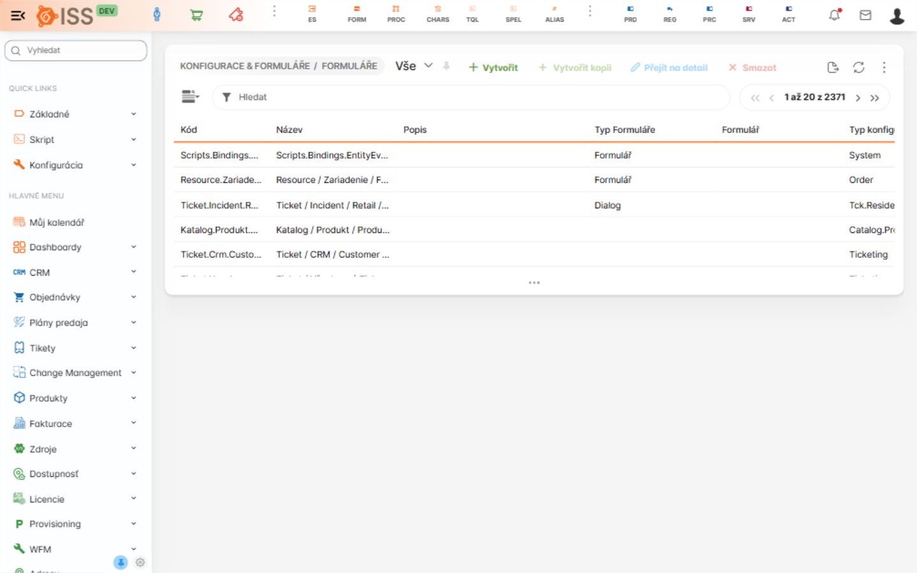Go to next page of results

point(858,98)
